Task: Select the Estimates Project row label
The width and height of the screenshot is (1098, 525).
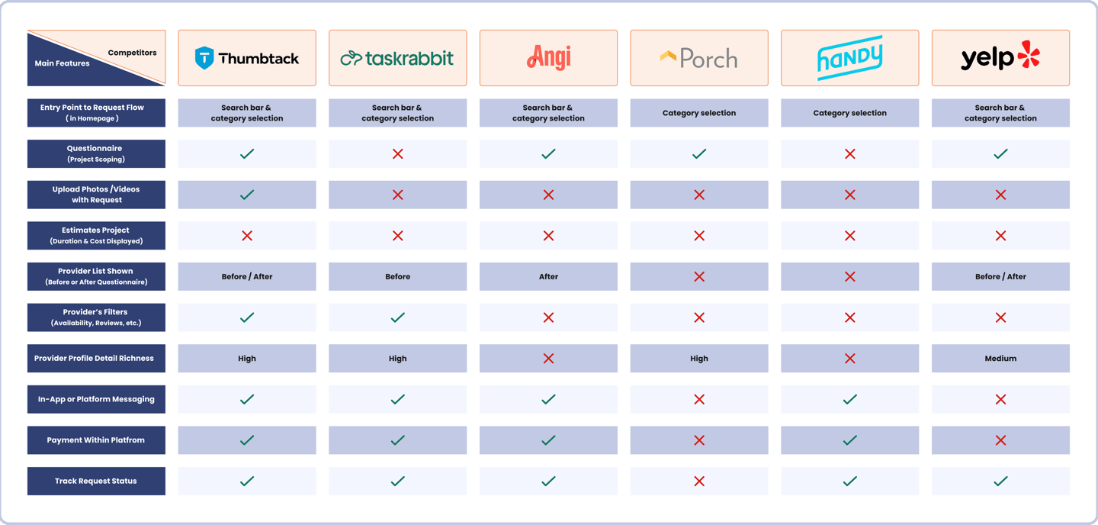Action: coord(96,236)
